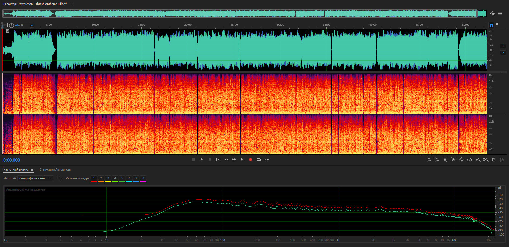This screenshot has width=509, height=247.
Task: Toggle loop playback icon
Action: [x=259, y=159]
